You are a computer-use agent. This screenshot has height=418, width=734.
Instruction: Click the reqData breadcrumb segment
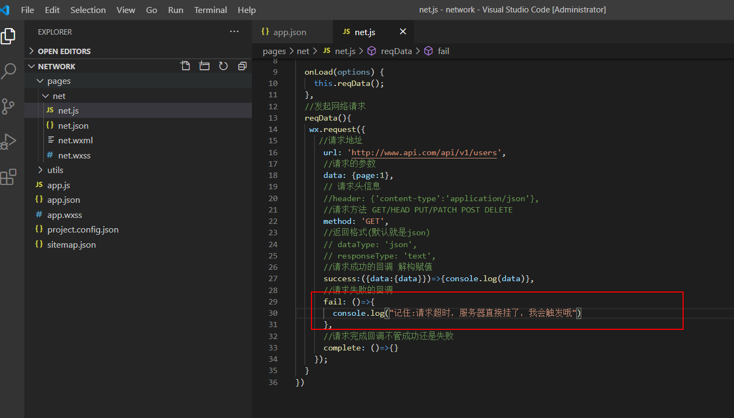tap(397, 51)
